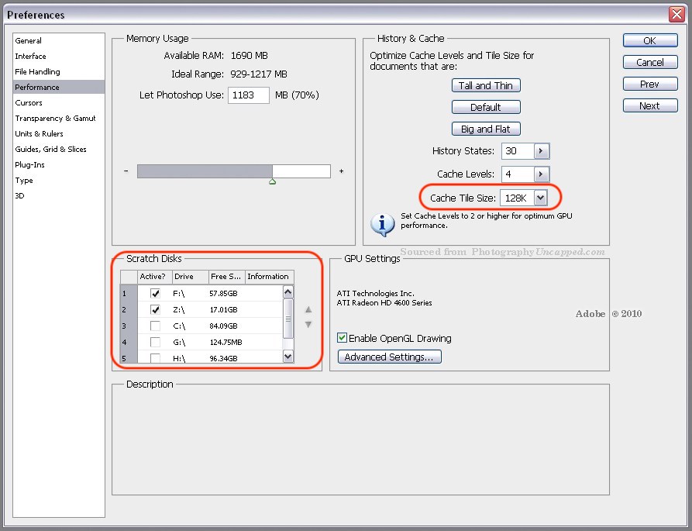
Task: Click the Big and Flat preset button
Action: (486, 129)
